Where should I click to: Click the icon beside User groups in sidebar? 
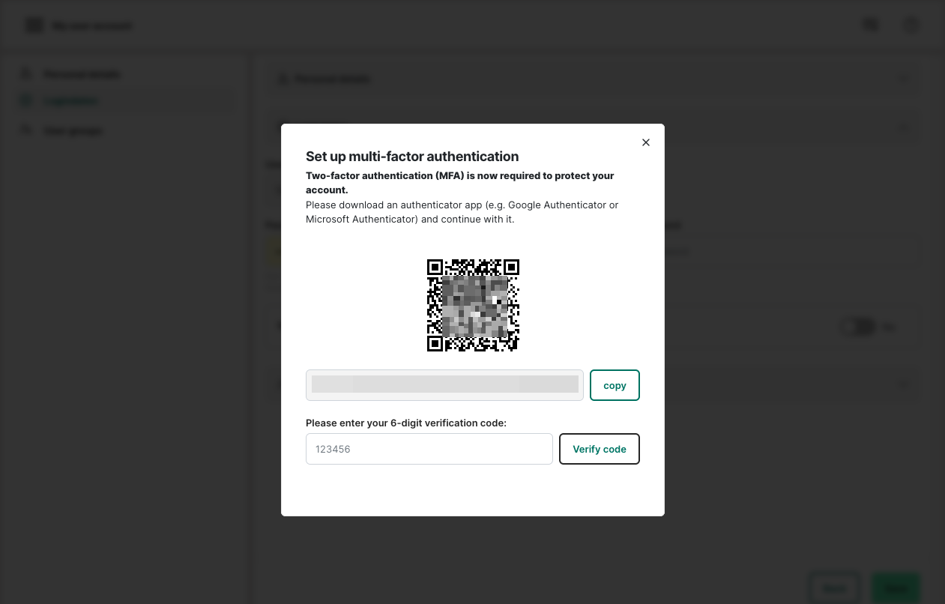[x=26, y=130]
